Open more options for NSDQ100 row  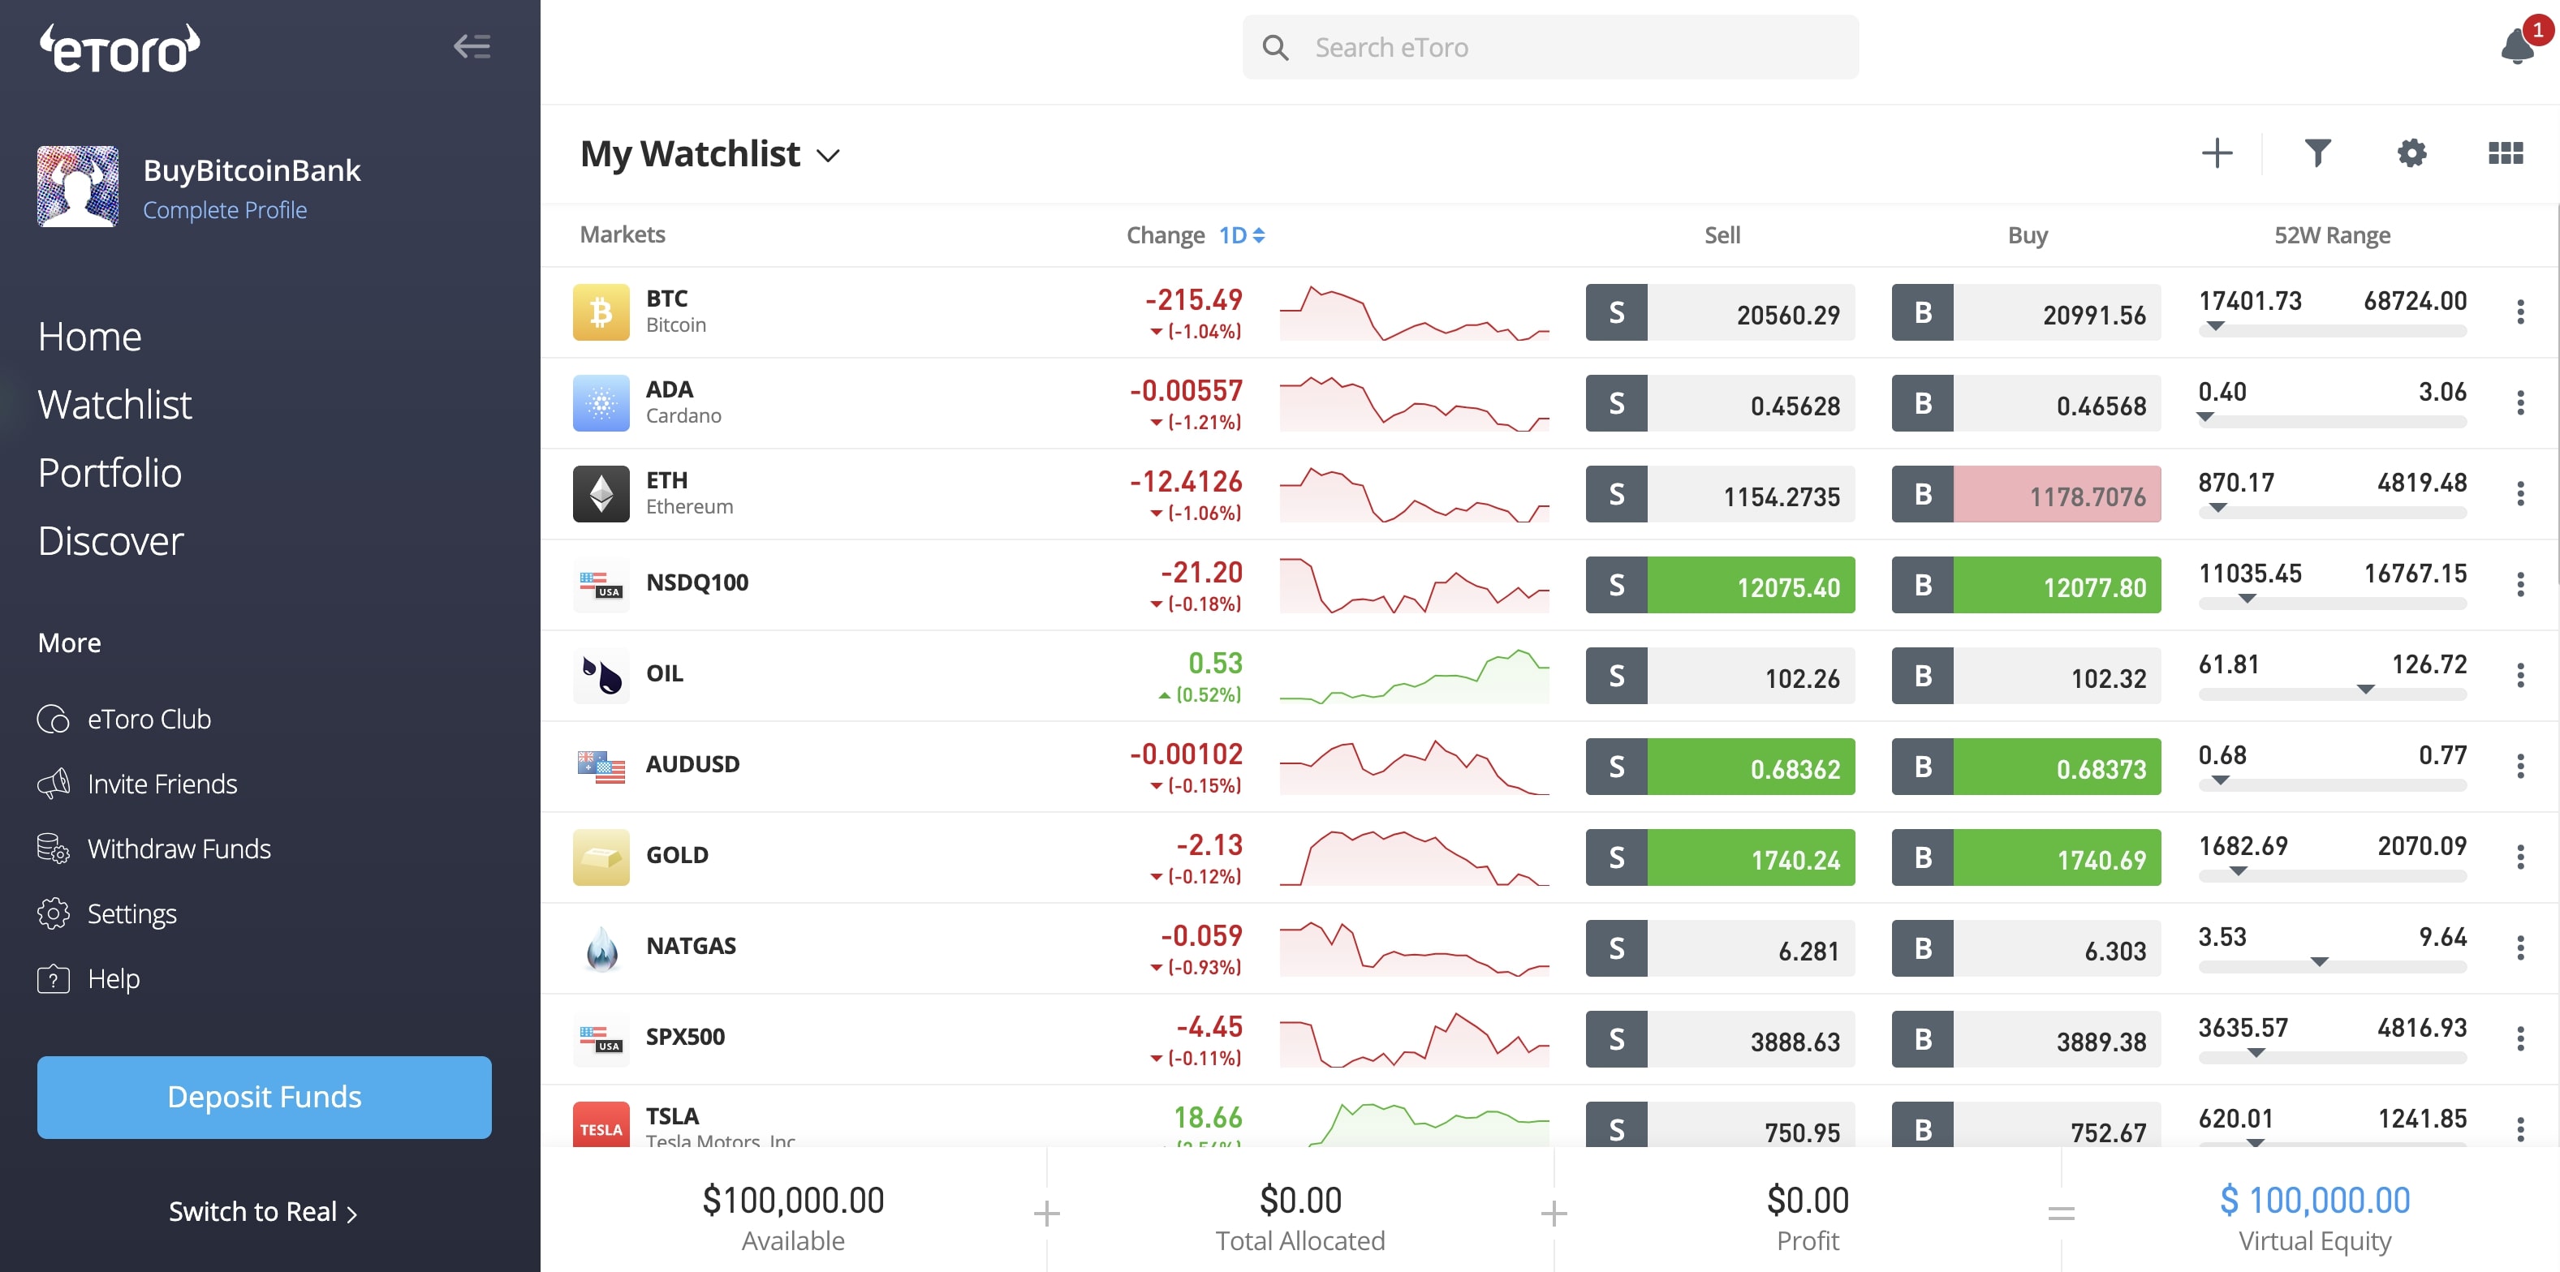2520,585
